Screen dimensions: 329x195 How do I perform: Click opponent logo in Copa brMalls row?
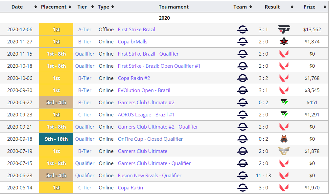pos(284,42)
